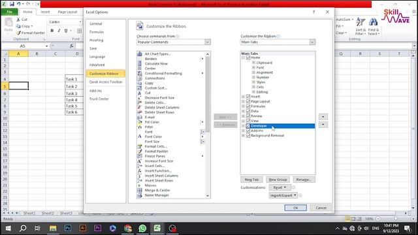Toggle the Developer tab checkbox
Image resolution: width=418 pixels, height=235 pixels.
(x=248, y=126)
